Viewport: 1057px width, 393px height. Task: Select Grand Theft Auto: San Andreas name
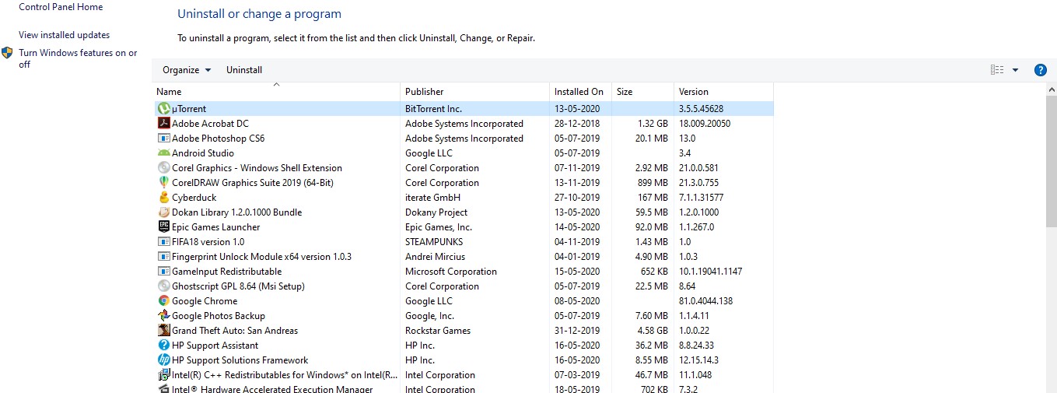click(235, 331)
